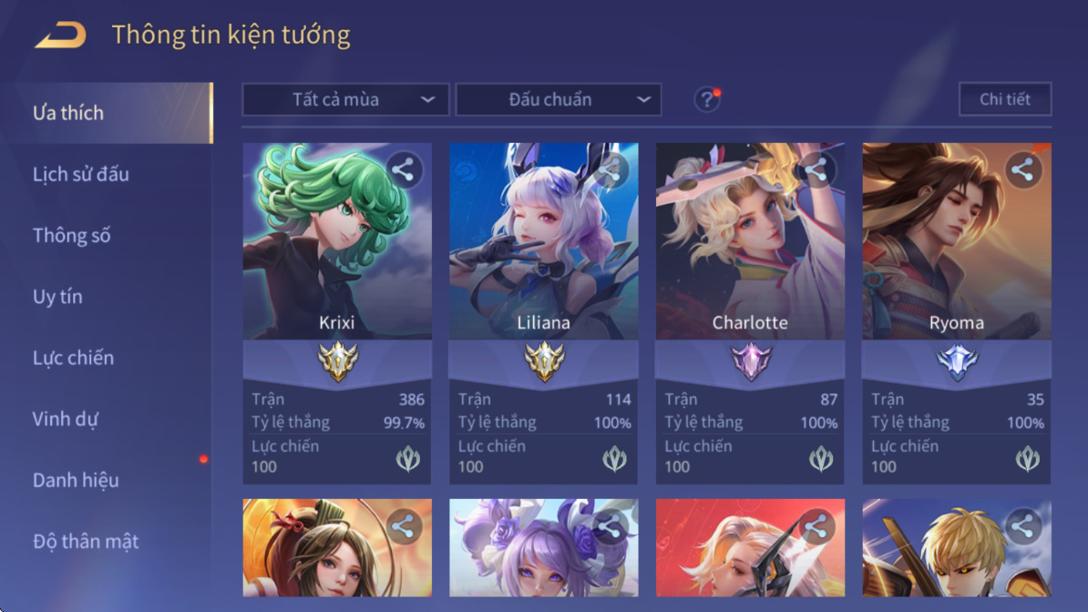1088x612 pixels.
Task: Open Liliana's hero portrait
Action: click(x=544, y=241)
